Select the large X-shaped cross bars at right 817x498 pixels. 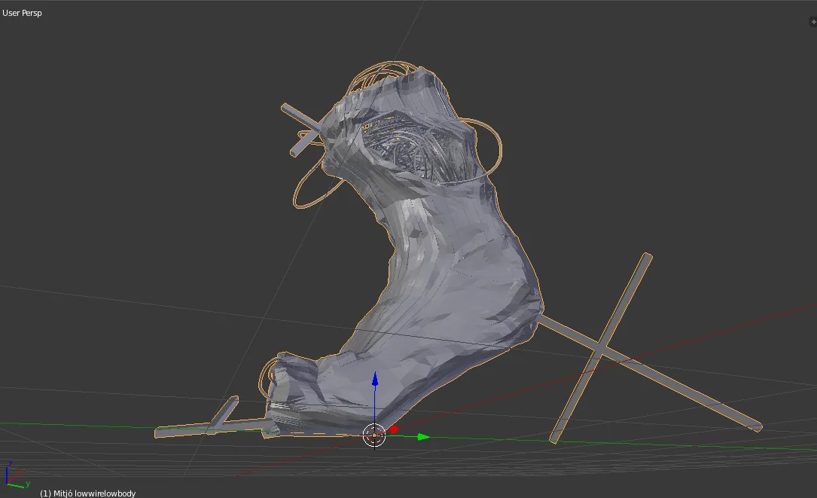click(601, 348)
